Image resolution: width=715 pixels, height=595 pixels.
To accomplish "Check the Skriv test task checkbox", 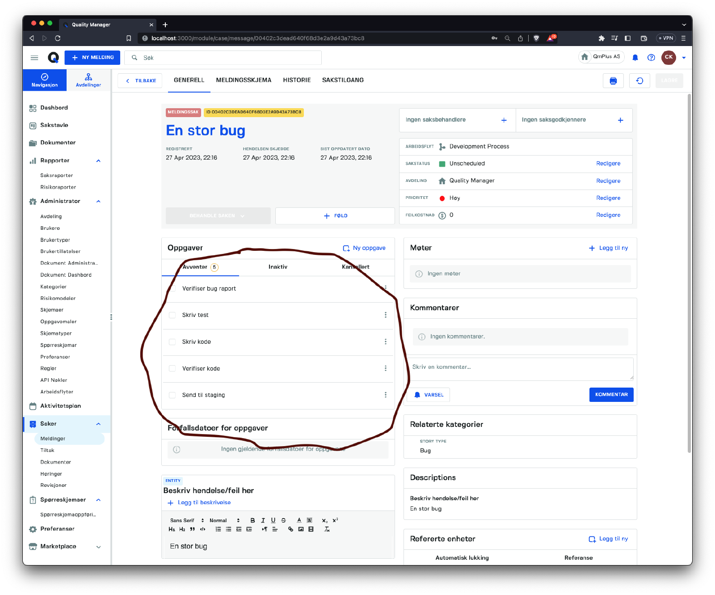I will point(172,315).
